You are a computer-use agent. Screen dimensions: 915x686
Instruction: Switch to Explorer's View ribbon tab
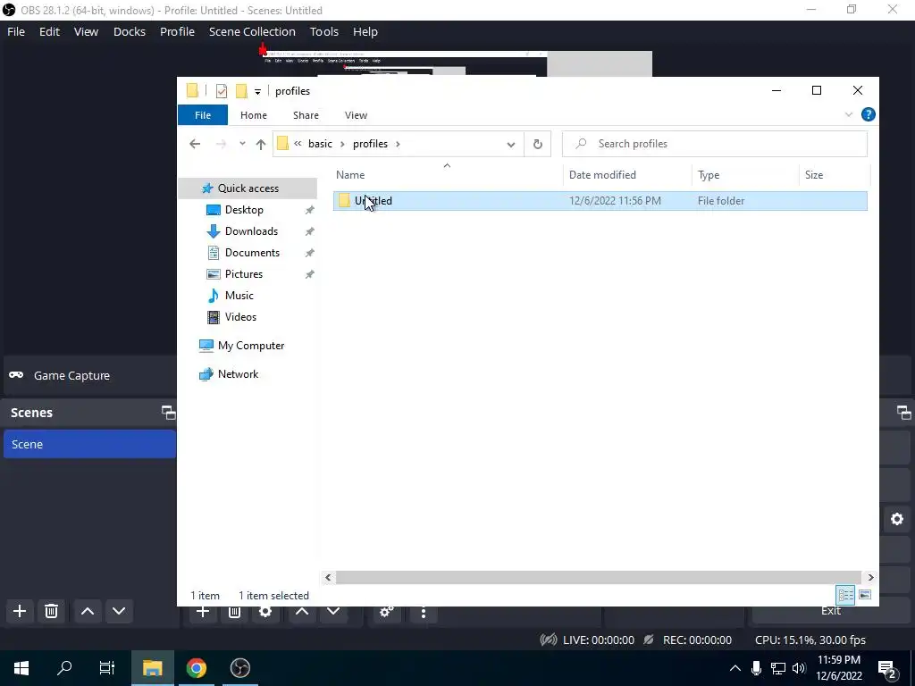pos(356,115)
